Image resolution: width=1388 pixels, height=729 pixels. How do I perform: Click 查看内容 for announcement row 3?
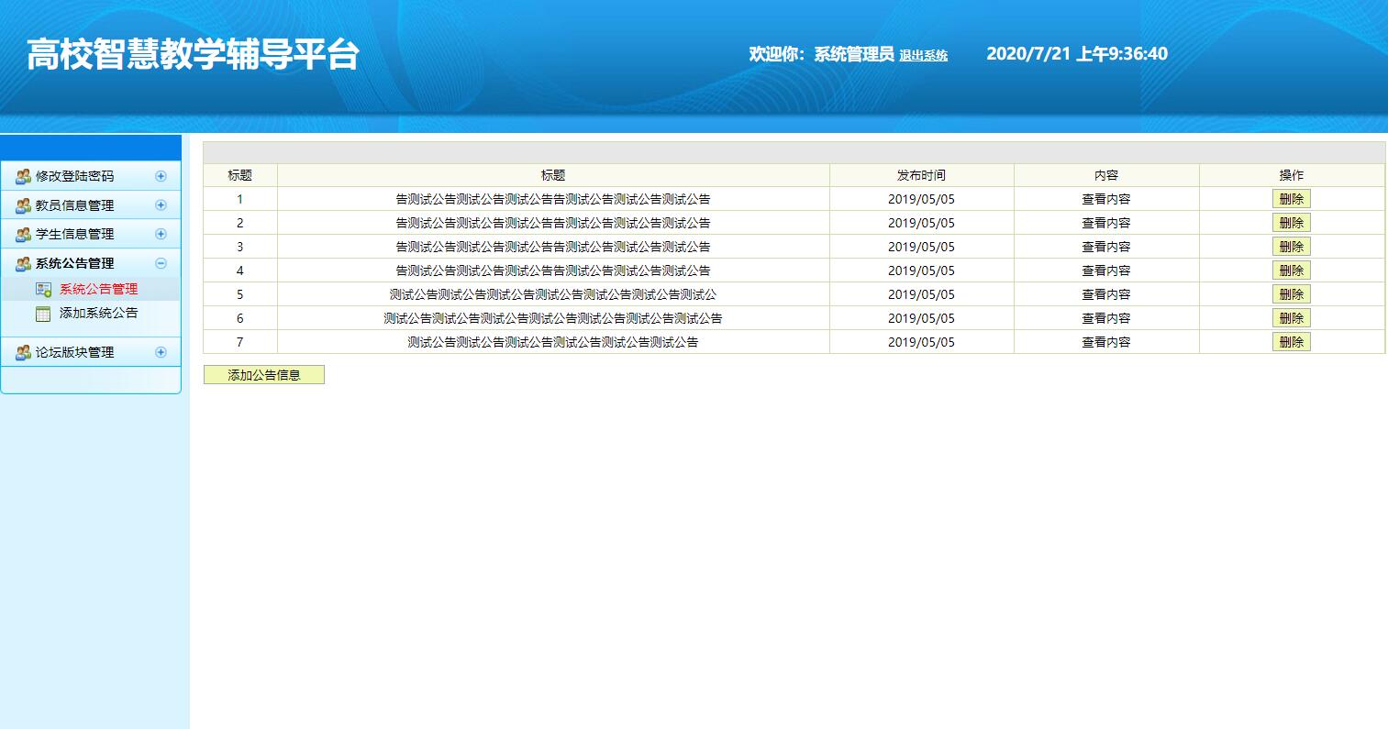pos(1105,246)
